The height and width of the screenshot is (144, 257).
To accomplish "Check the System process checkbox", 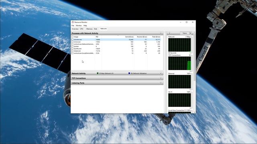I will tap(72, 46).
